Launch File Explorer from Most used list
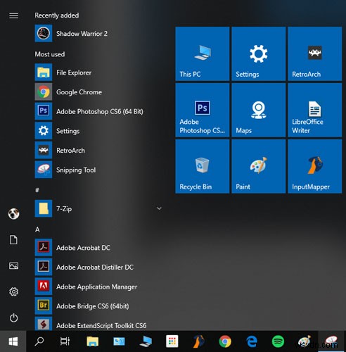The width and height of the screenshot is (346, 352). (98, 73)
